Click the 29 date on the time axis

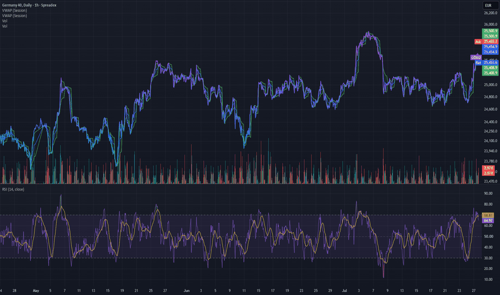tap(330, 291)
